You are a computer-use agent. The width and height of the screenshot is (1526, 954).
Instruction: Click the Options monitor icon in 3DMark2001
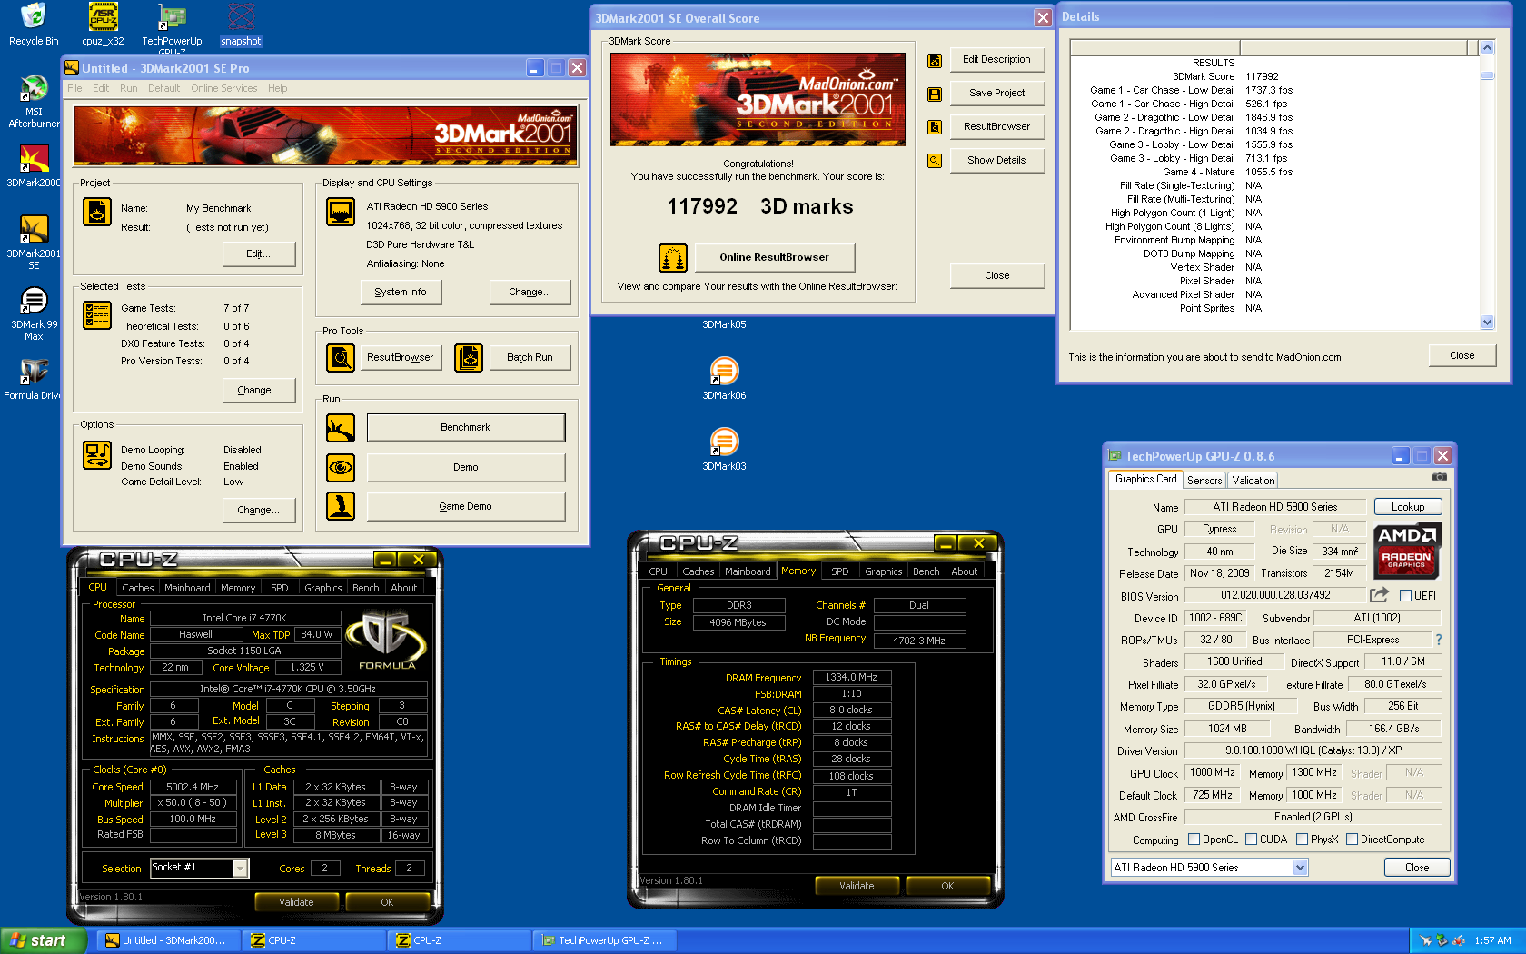97,454
